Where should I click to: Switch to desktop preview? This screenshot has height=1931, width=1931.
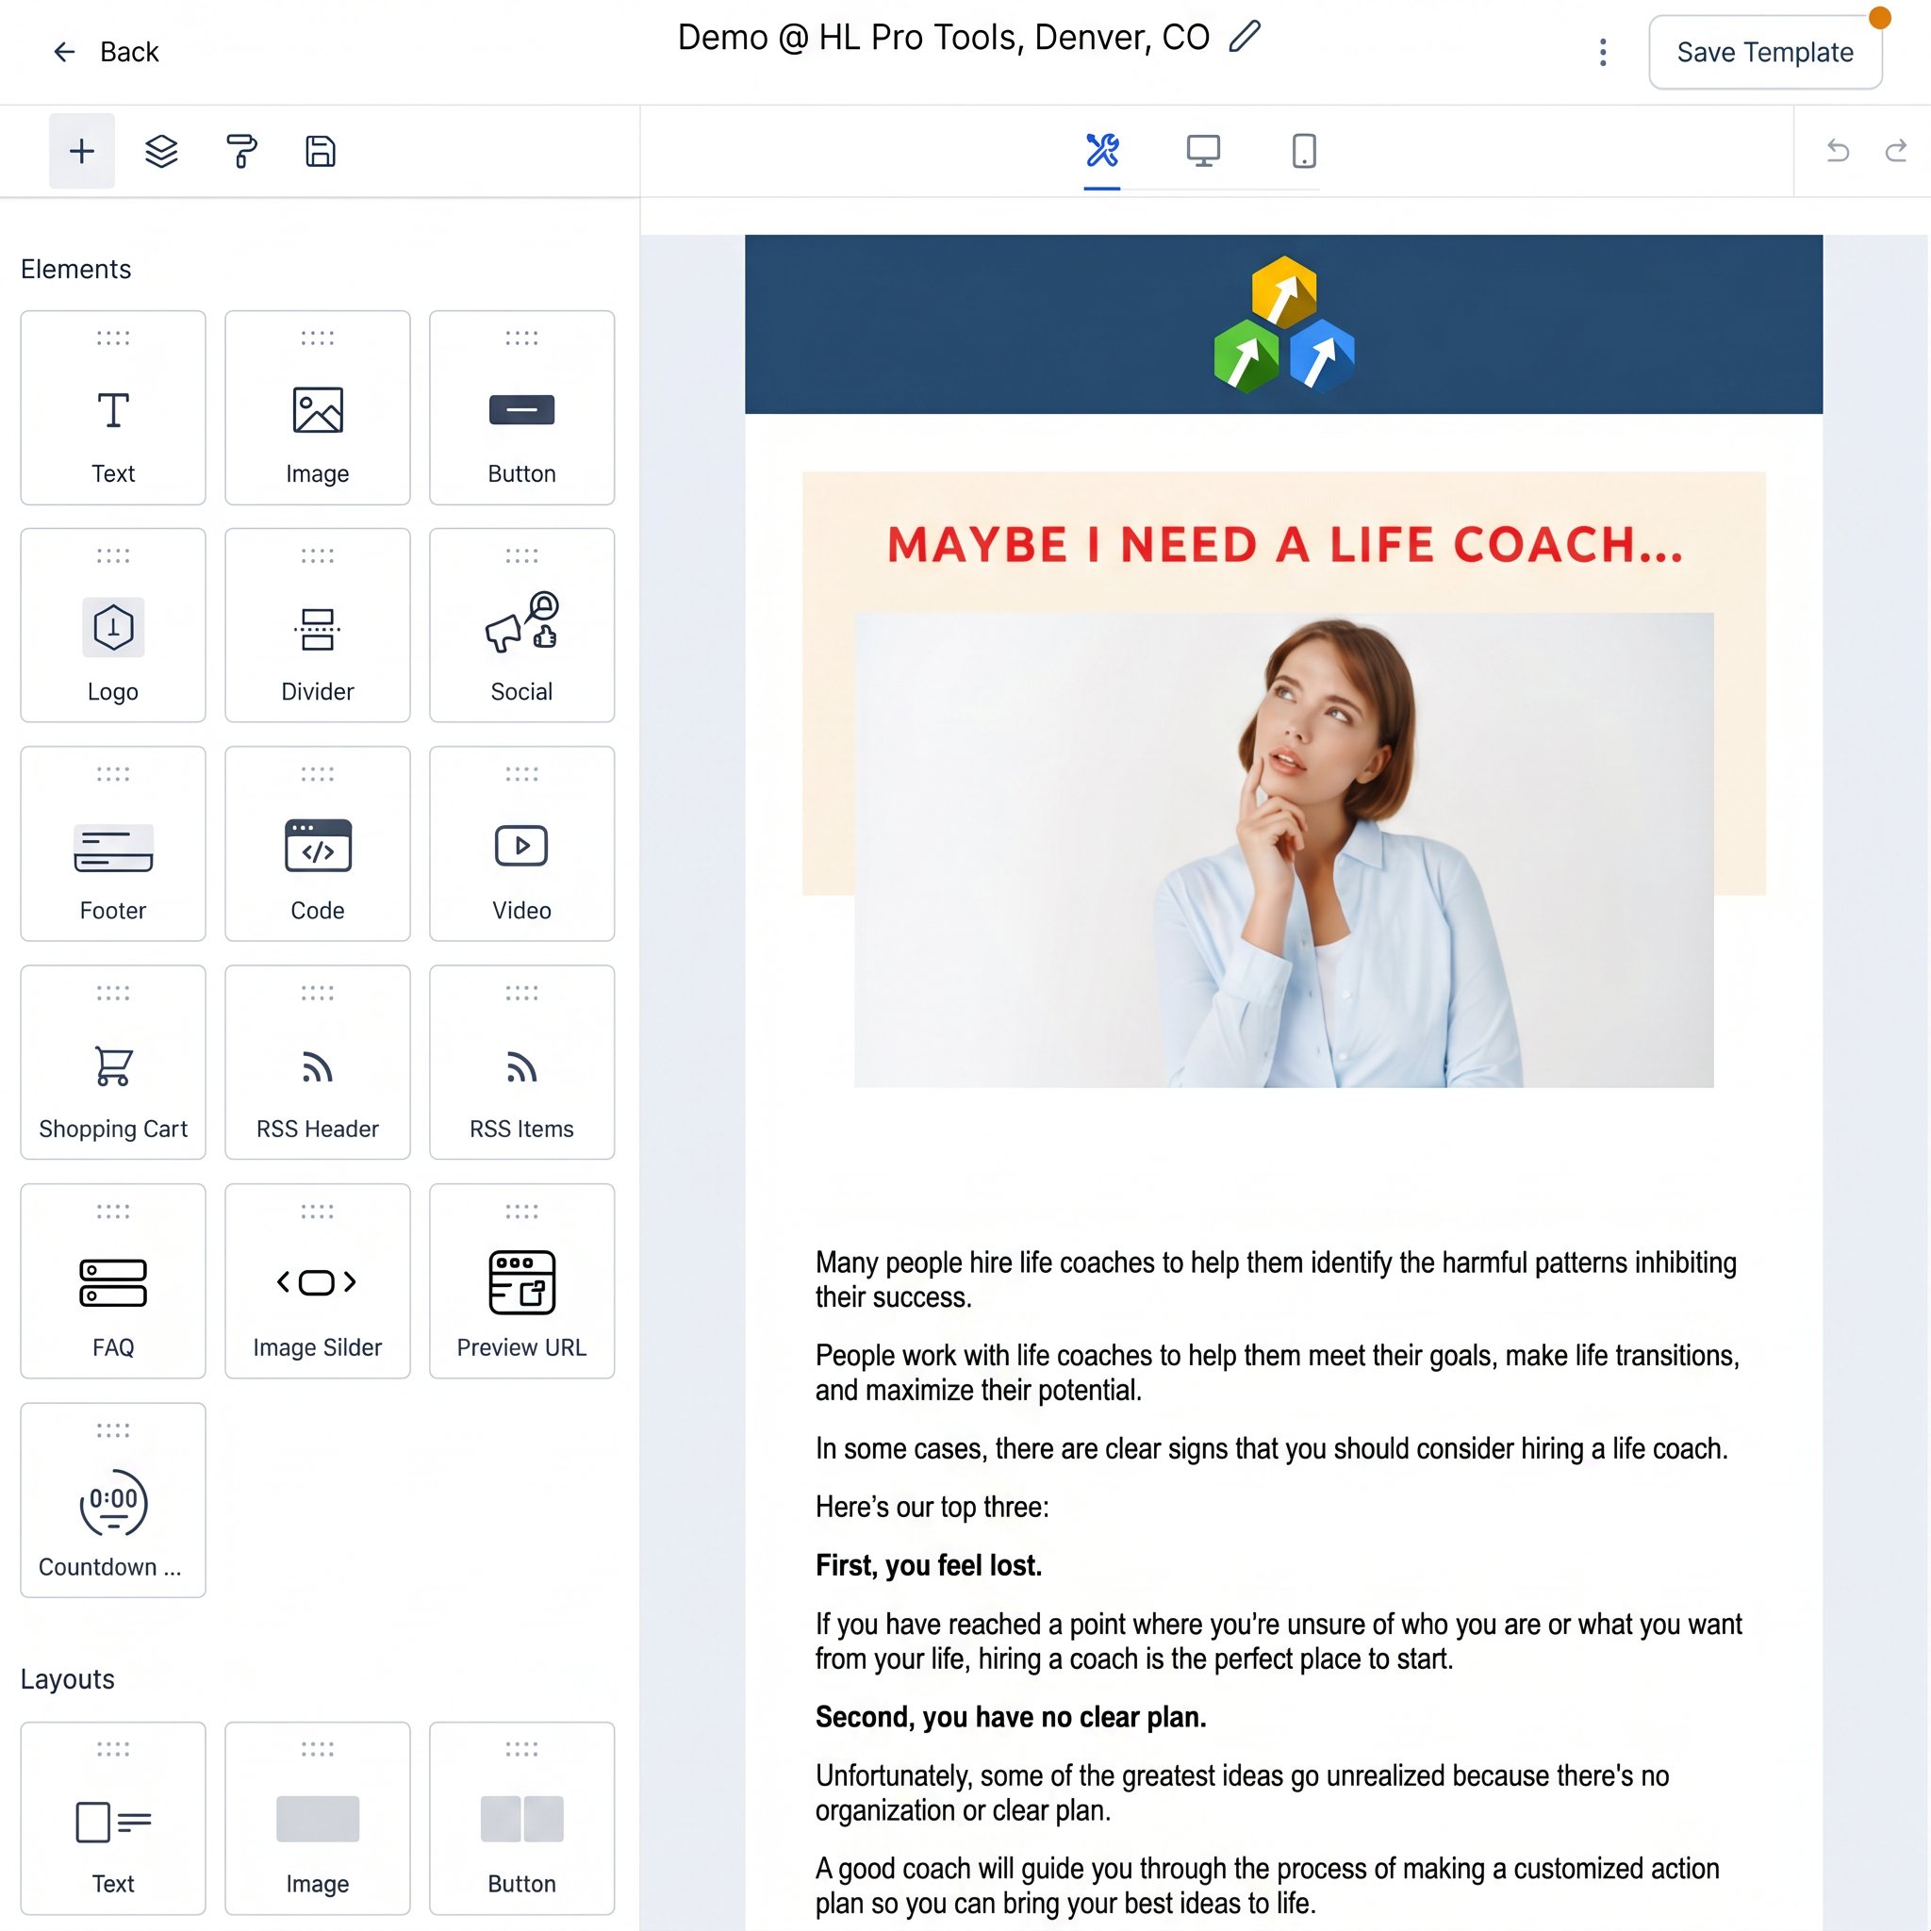[x=1203, y=151]
